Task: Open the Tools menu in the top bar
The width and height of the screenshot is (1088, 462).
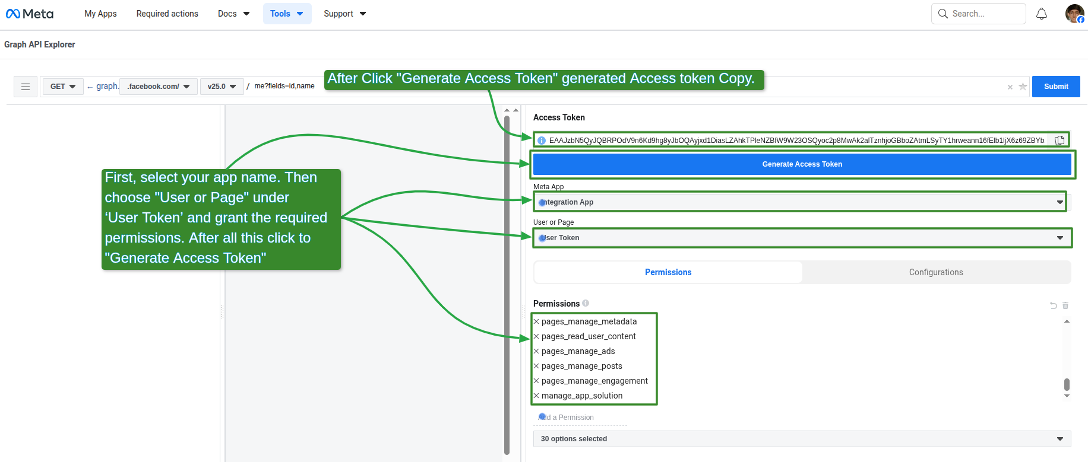Action: 287,14
